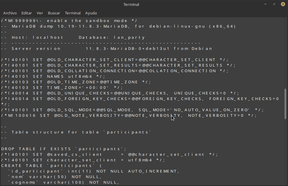Open the Ayuda help menu
Viewport: 288px width, 186px height.
coord(91,13)
